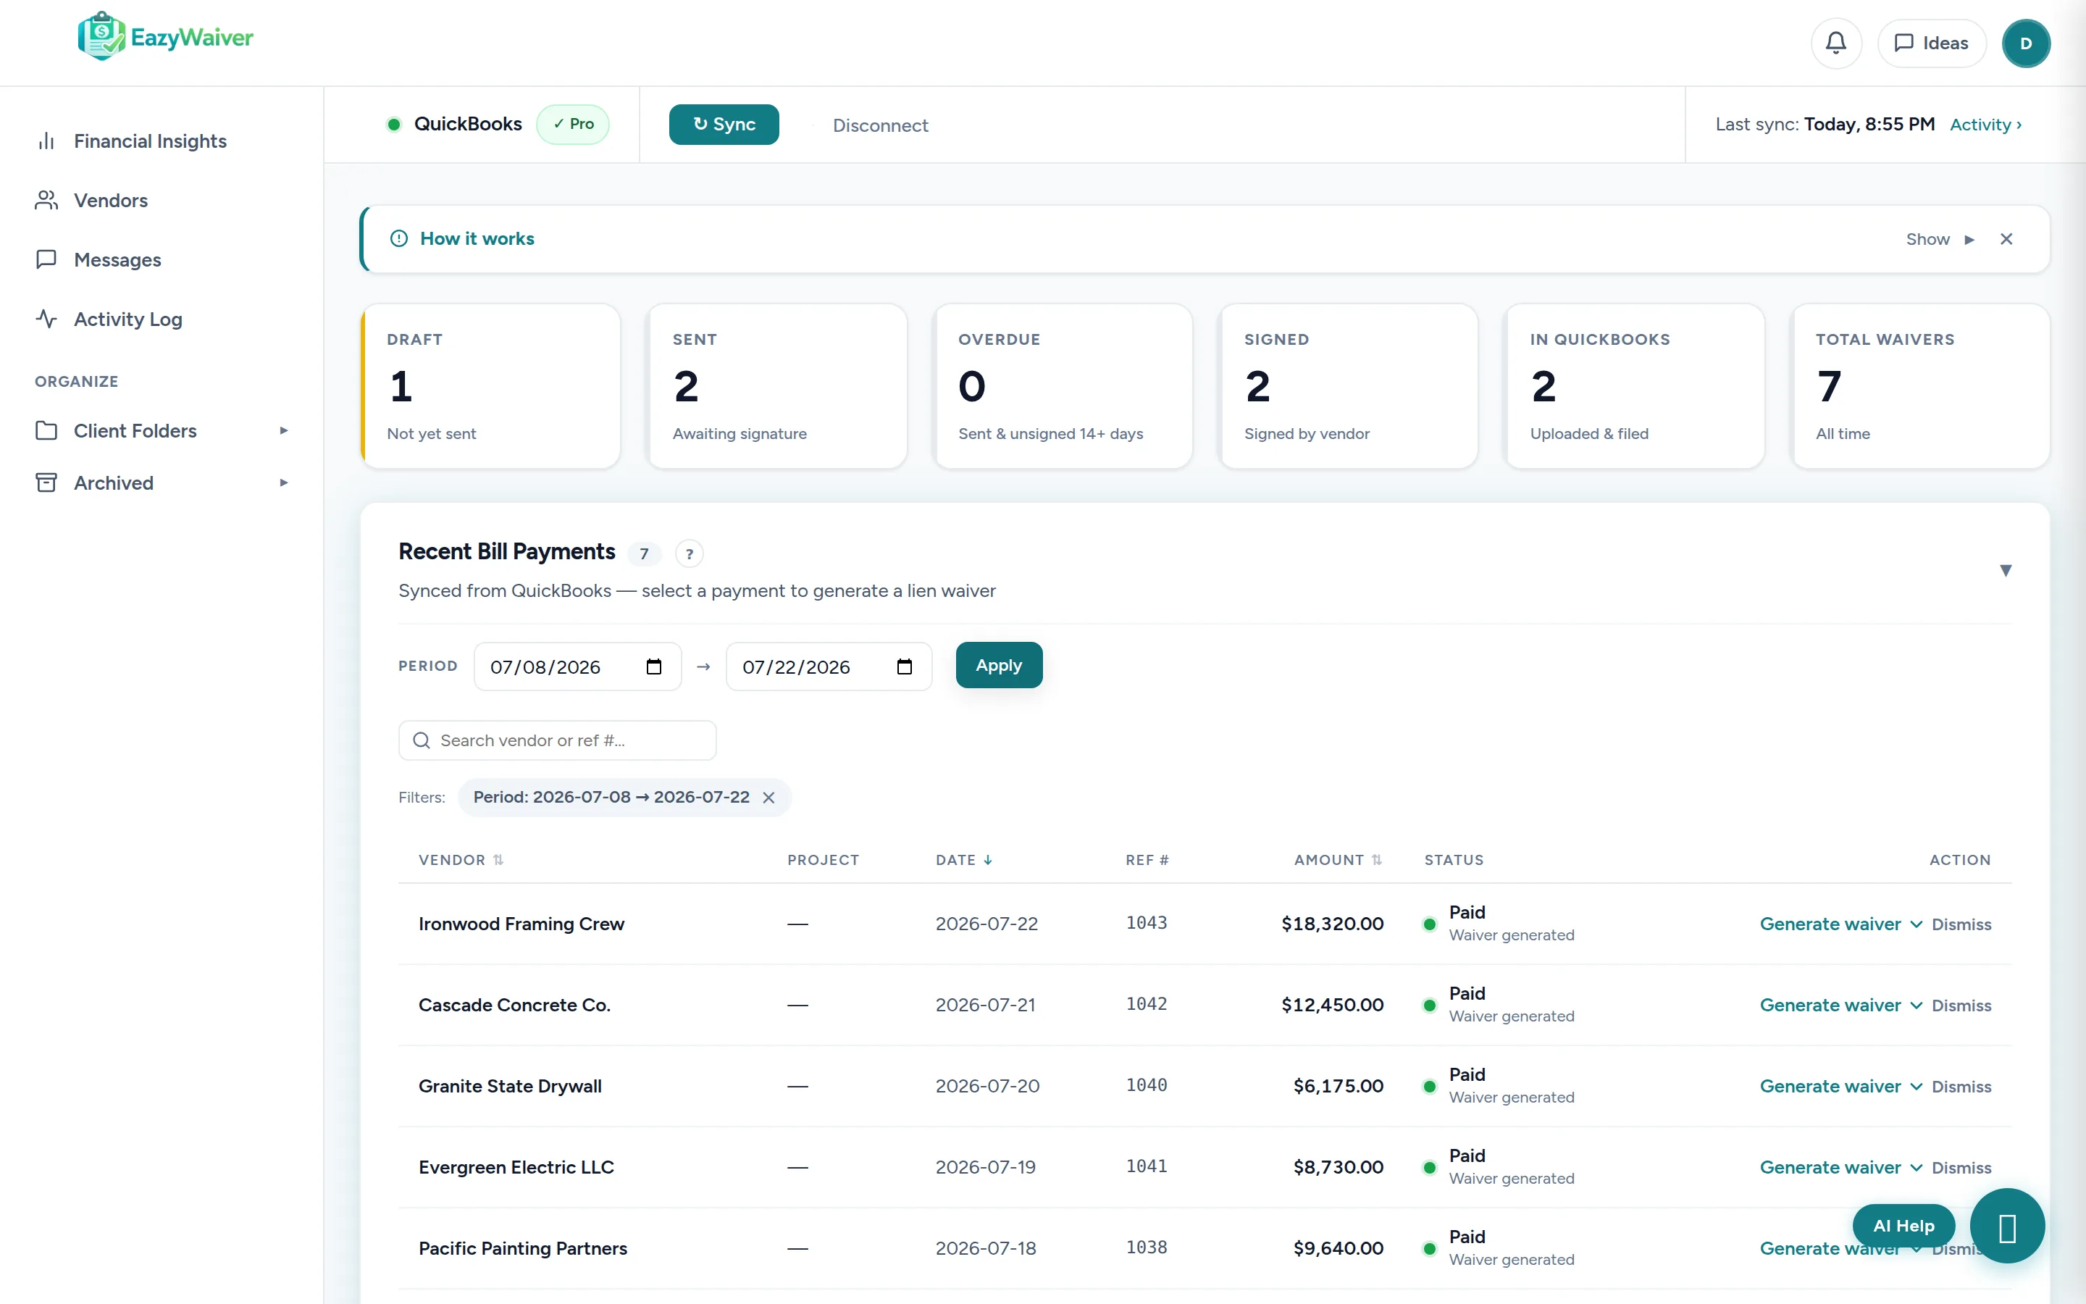Dismiss the Ironwood Framing Crew payment

pos(1961,924)
